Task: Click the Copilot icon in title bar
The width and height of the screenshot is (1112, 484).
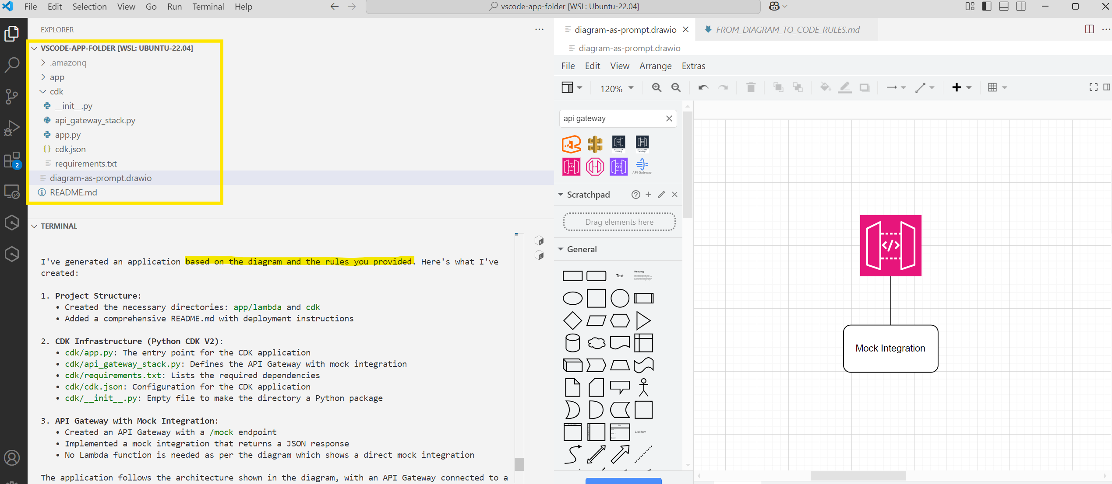Action: [x=774, y=6]
